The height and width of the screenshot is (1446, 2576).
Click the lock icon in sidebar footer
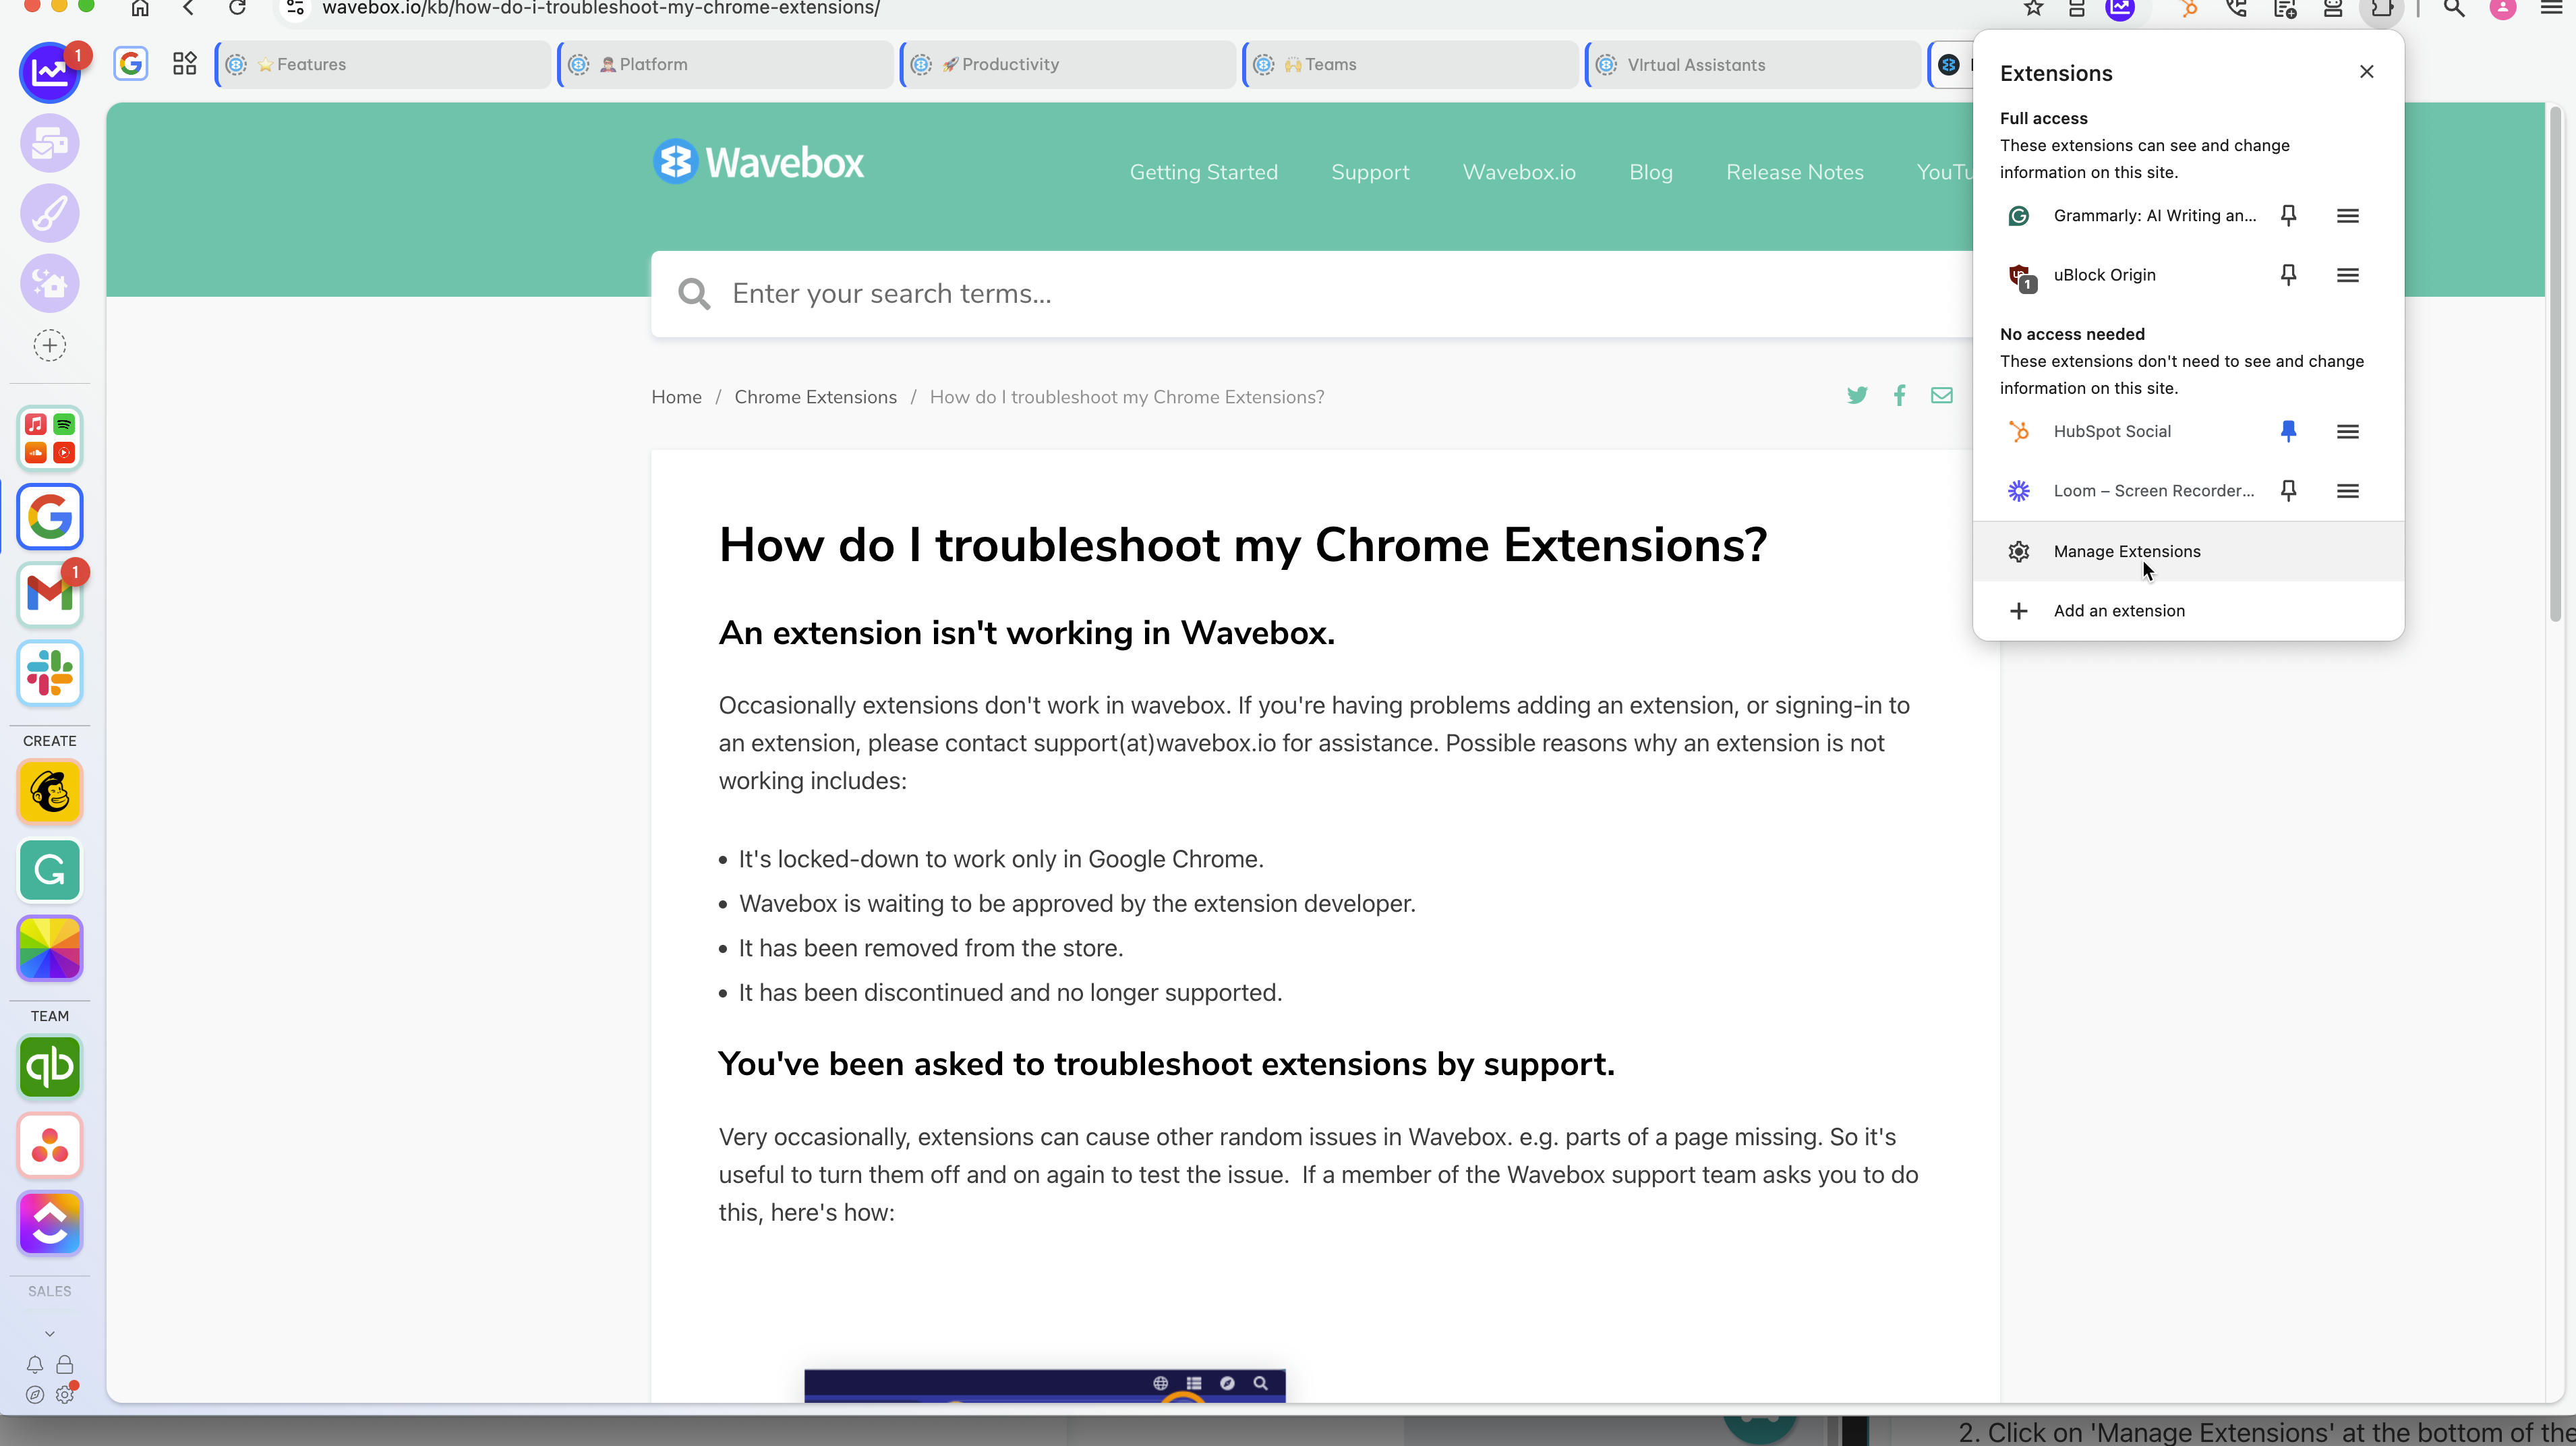click(65, 1365)
